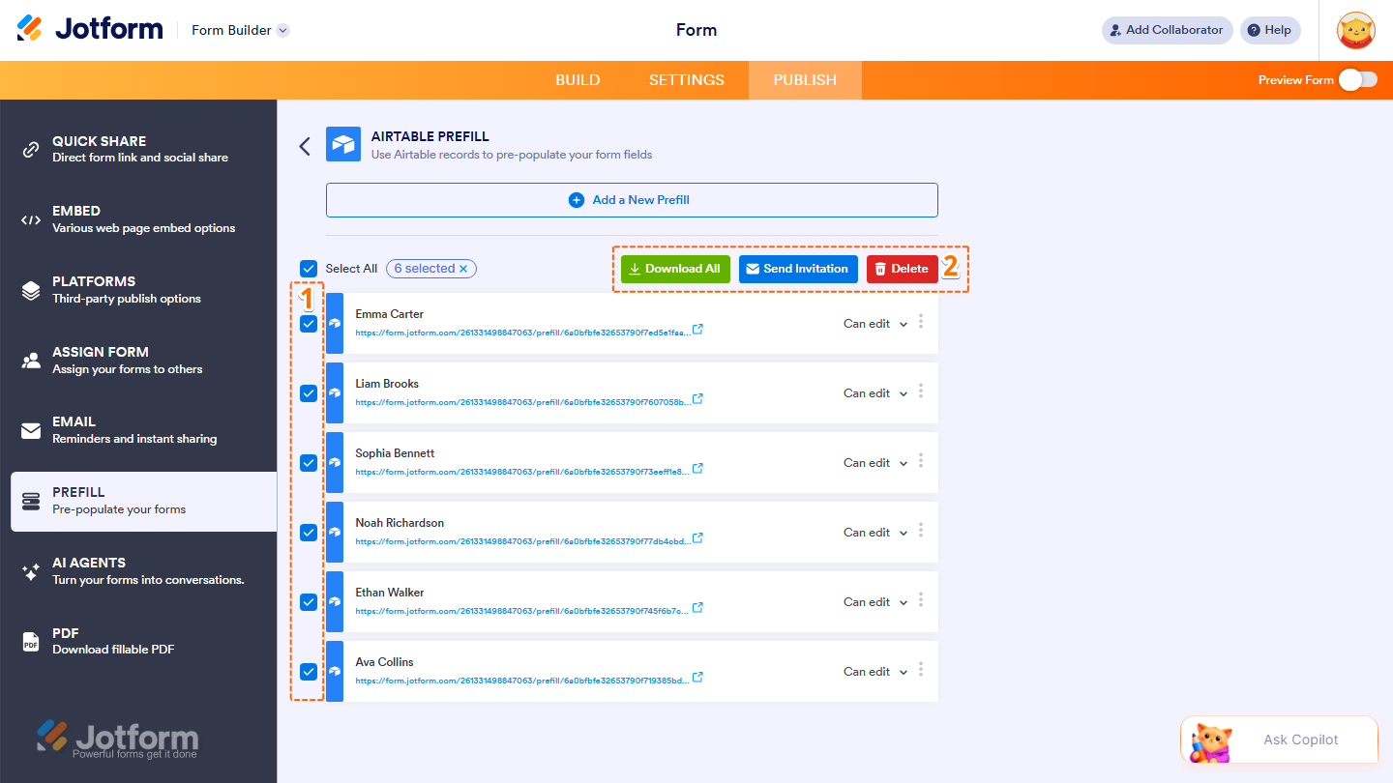Click the PDF file icon in sidebar
This screenshot has height=783, width=1393.
pyautogui.click(x=31, y=641)
